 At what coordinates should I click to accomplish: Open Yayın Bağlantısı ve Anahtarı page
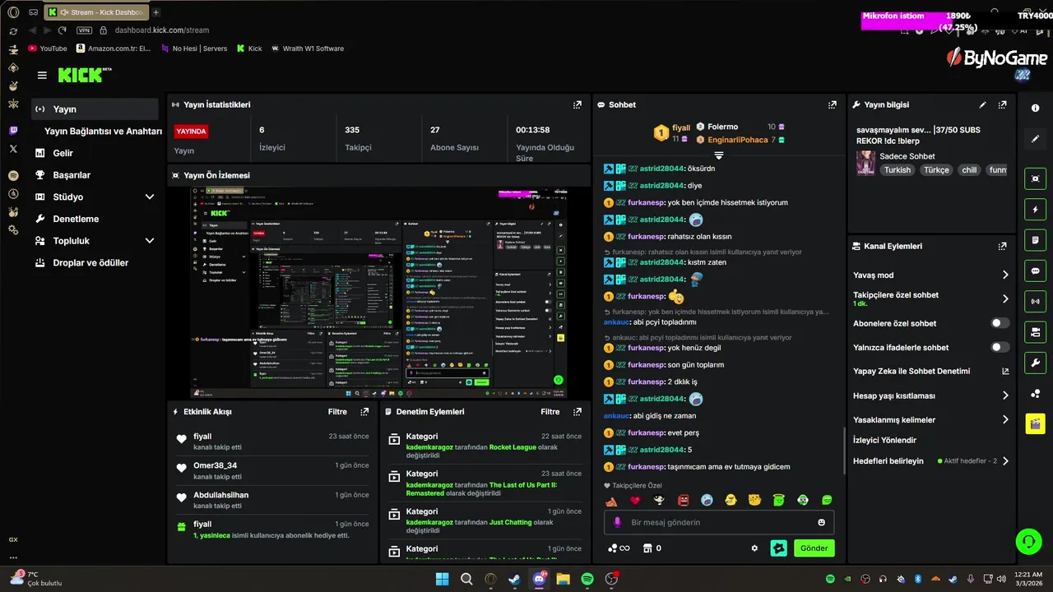(x=103, y=131)
